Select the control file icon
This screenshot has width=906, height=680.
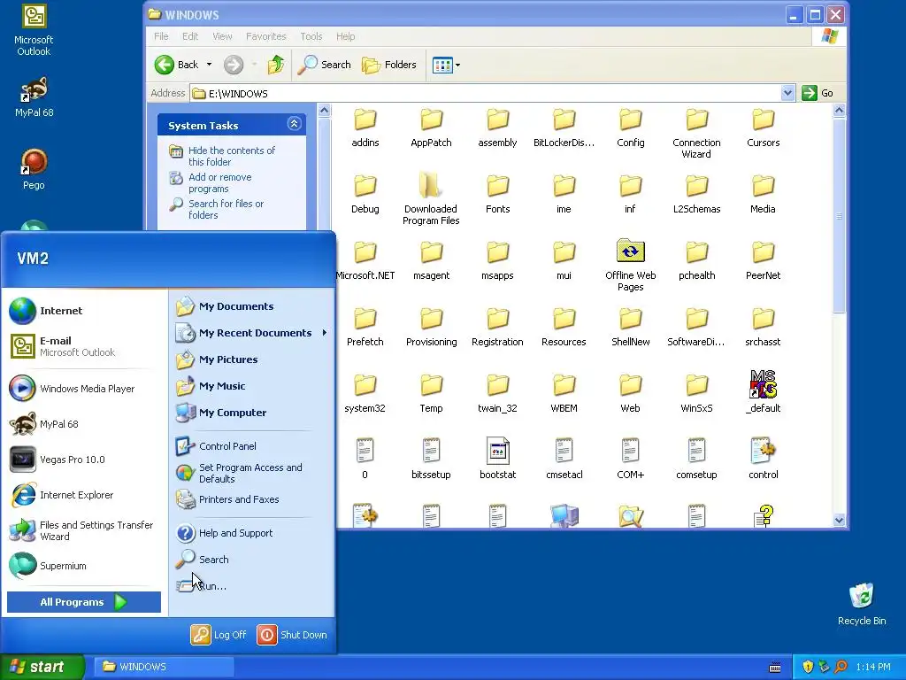(x=763, y=460)
